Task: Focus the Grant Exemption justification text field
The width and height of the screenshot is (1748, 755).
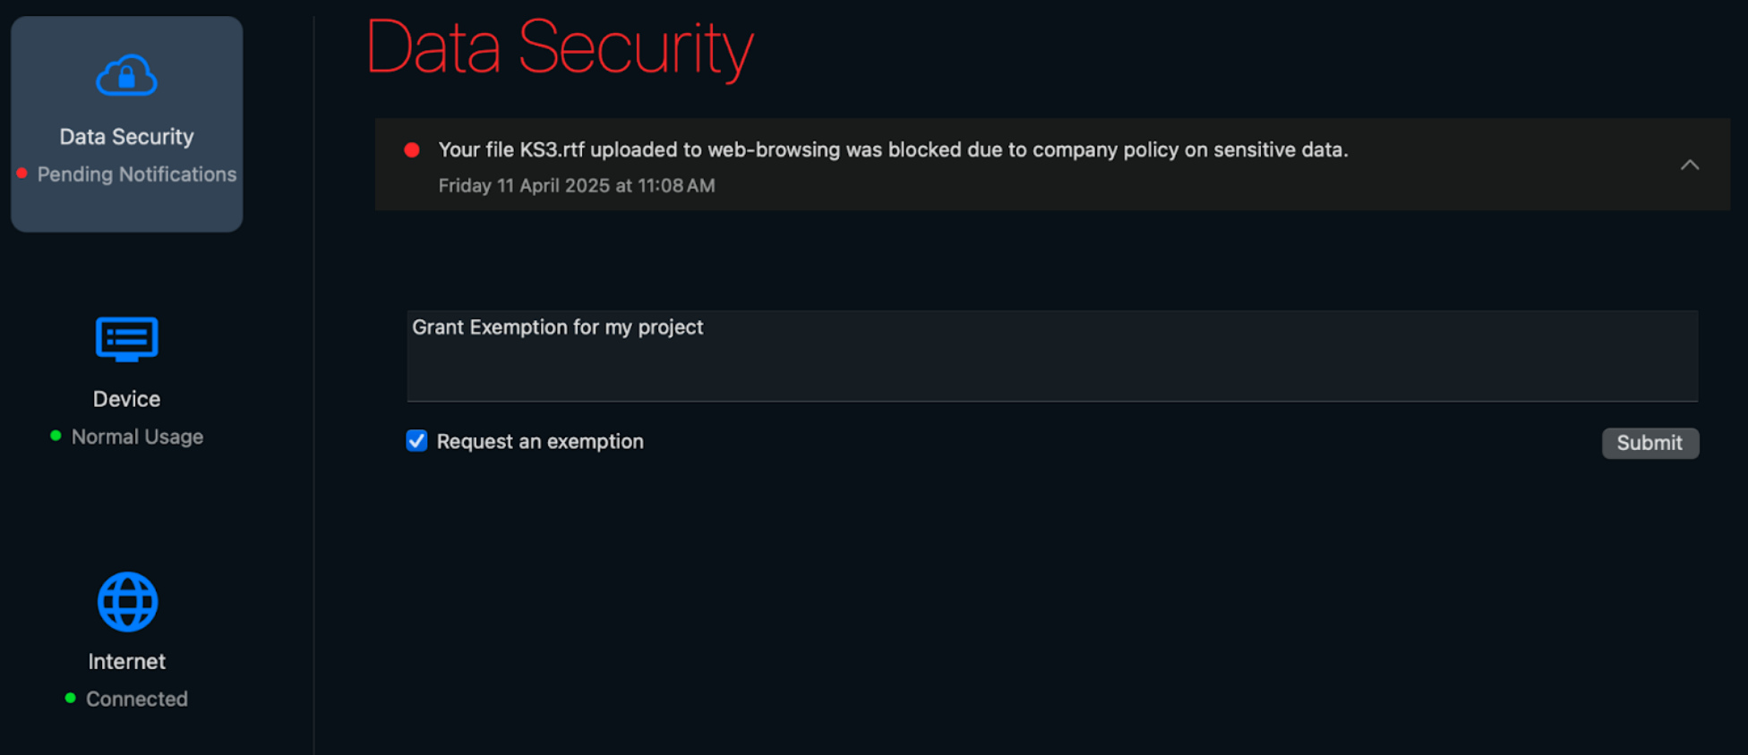Action: (x=1052, y=356)
